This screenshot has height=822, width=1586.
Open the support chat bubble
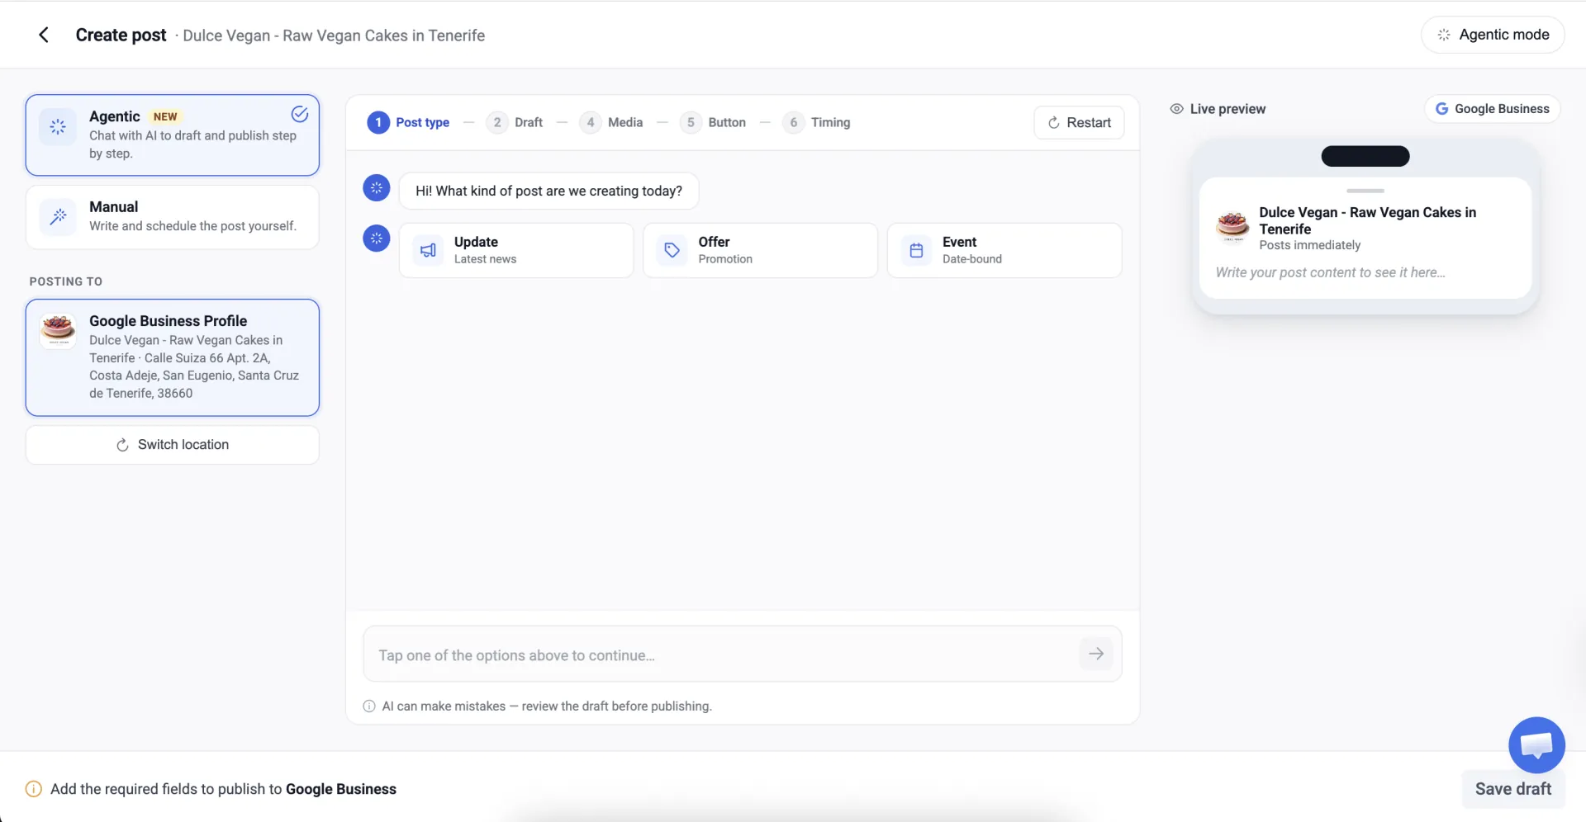1536,745
